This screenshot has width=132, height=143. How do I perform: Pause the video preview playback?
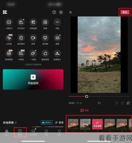coord(99,103)
